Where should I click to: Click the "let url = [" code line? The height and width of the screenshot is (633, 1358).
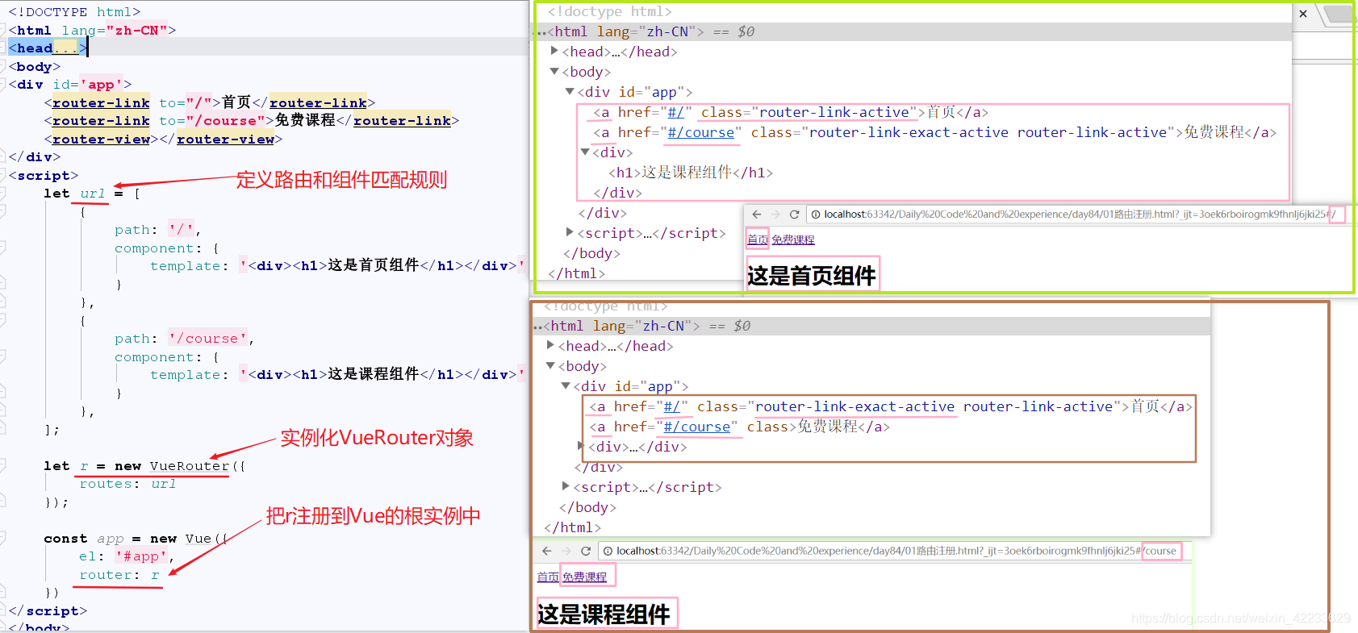pos(92,194)
